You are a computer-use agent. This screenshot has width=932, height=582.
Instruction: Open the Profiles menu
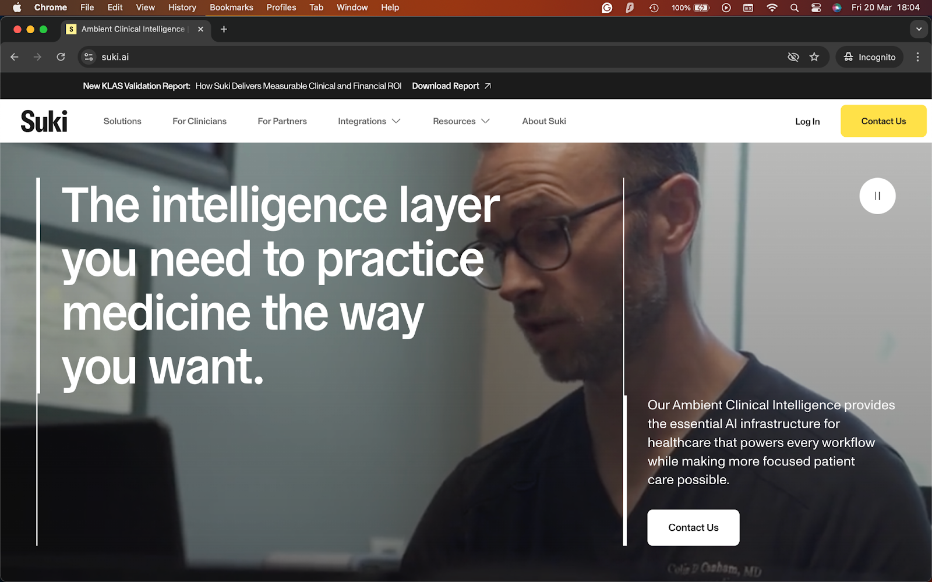(281, 8)
